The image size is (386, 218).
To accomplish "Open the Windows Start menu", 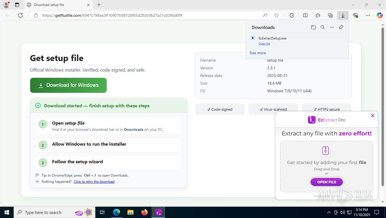I will tap(7, 212).
